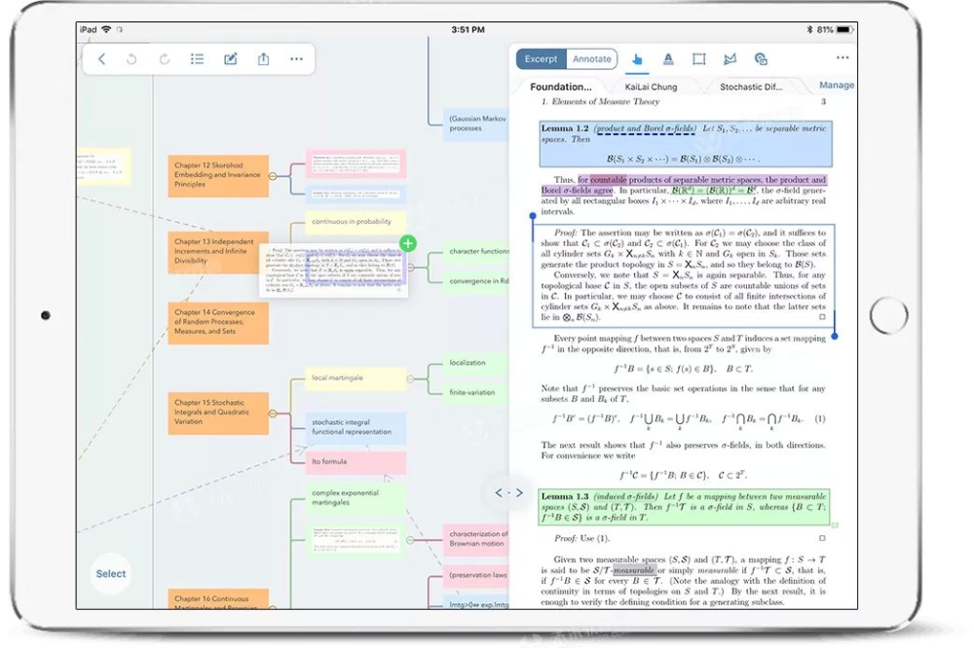The height and width of the screenshot is (648, 974).
Task: Select Chapter 13 Independent Increments node
Action: point(218,251)
